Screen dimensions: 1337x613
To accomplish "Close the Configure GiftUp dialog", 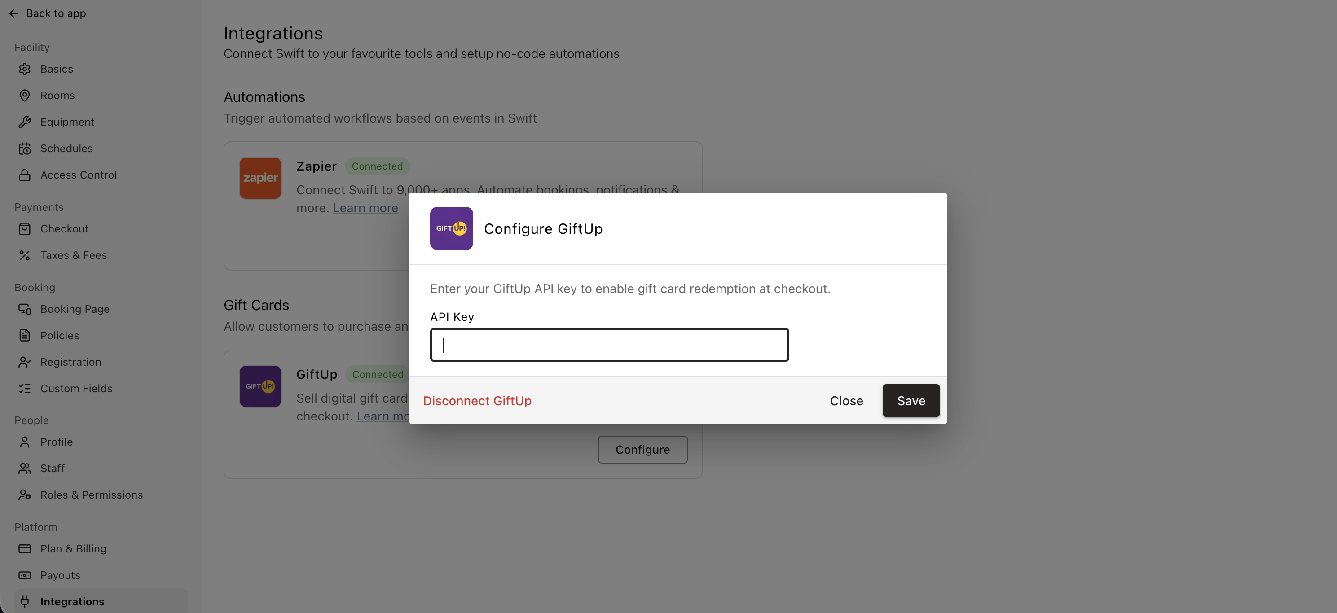I will 846,400.
